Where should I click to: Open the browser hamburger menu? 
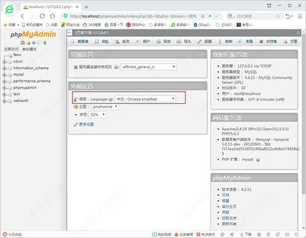(300, 16)
